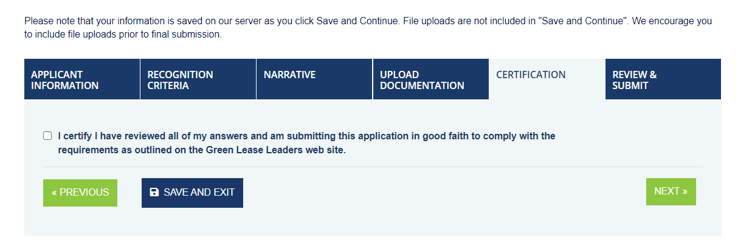
Task: Select the active Certification tab
Action: (547, 79)
